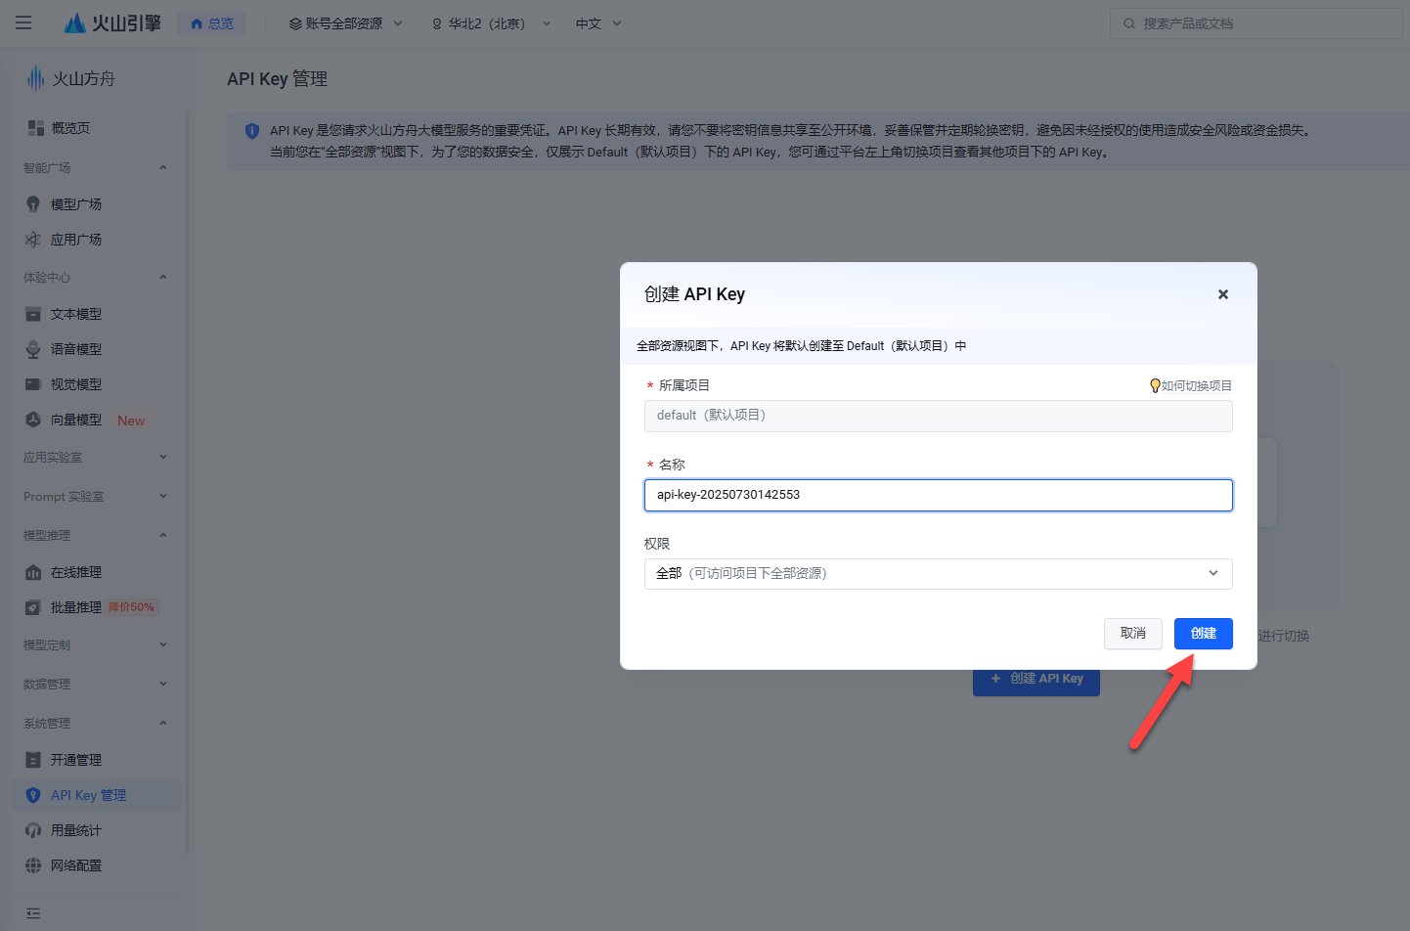Click the 应用广场 sidebar icon
This screenshot has height=931, width=1410.
[x=33, y=240]
